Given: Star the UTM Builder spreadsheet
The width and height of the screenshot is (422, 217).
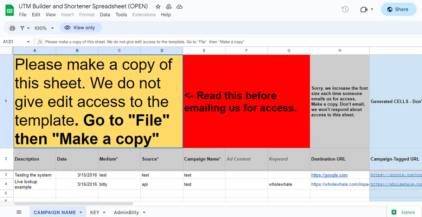Looking at the screenshot, I should (158, 6).
